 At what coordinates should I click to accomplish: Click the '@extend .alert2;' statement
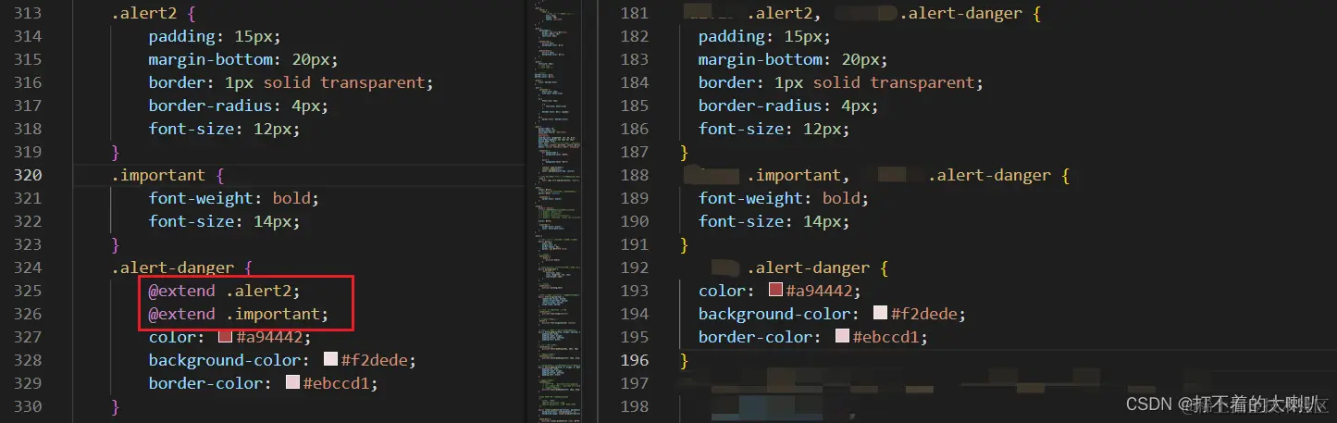225,291
